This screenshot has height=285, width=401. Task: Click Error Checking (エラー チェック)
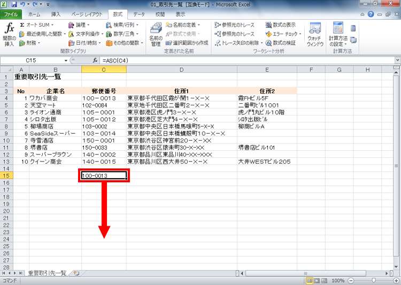(x=283, y=34)
